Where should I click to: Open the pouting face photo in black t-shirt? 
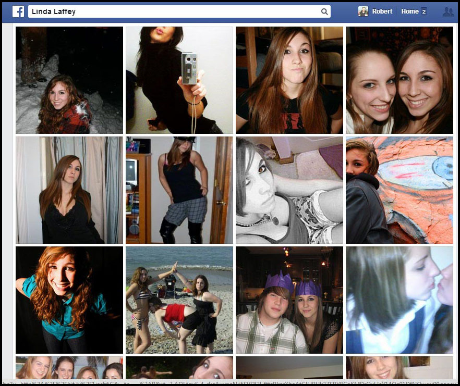point(289,80)
